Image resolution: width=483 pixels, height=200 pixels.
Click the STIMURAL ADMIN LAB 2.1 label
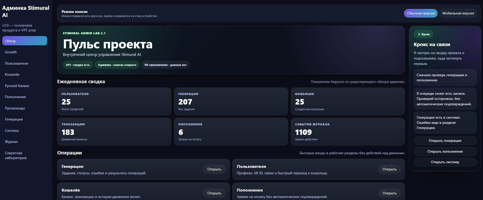click(x=84, y=33)
